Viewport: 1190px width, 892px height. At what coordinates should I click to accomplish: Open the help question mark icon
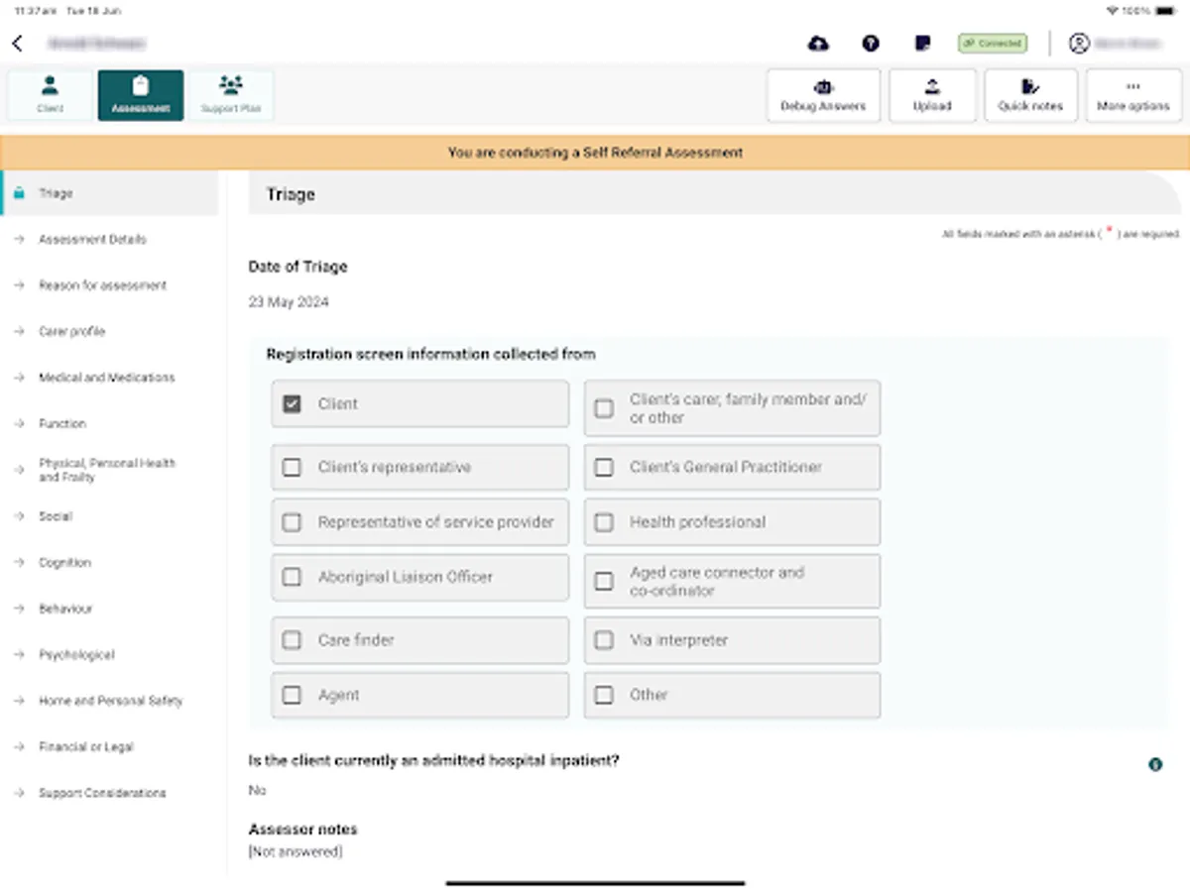(x=870, y=44)
